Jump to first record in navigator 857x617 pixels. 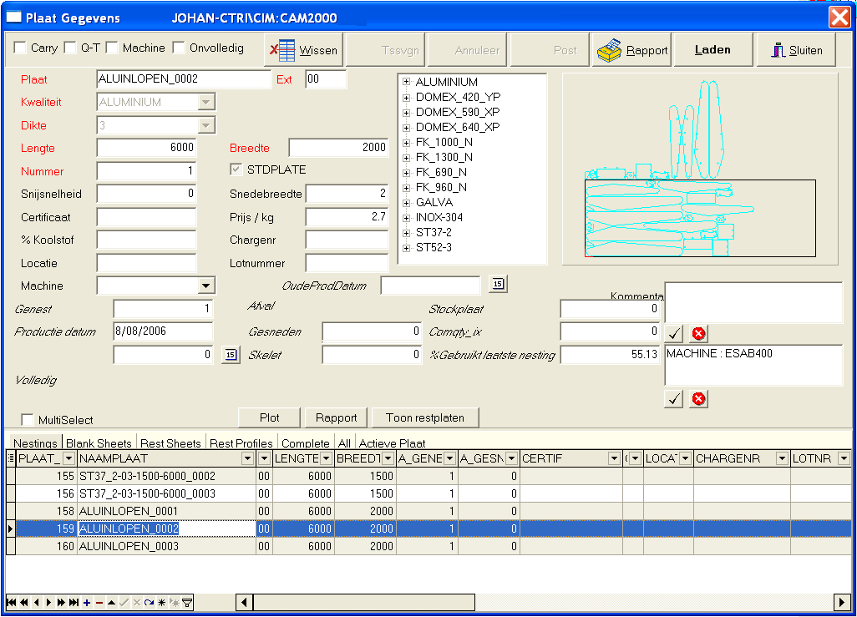12,603
